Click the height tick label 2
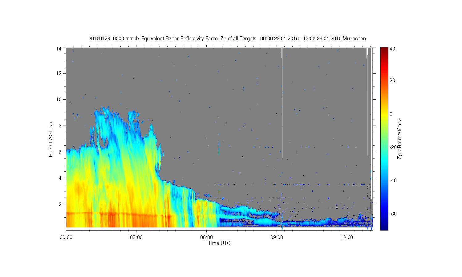 coord(60,204)
